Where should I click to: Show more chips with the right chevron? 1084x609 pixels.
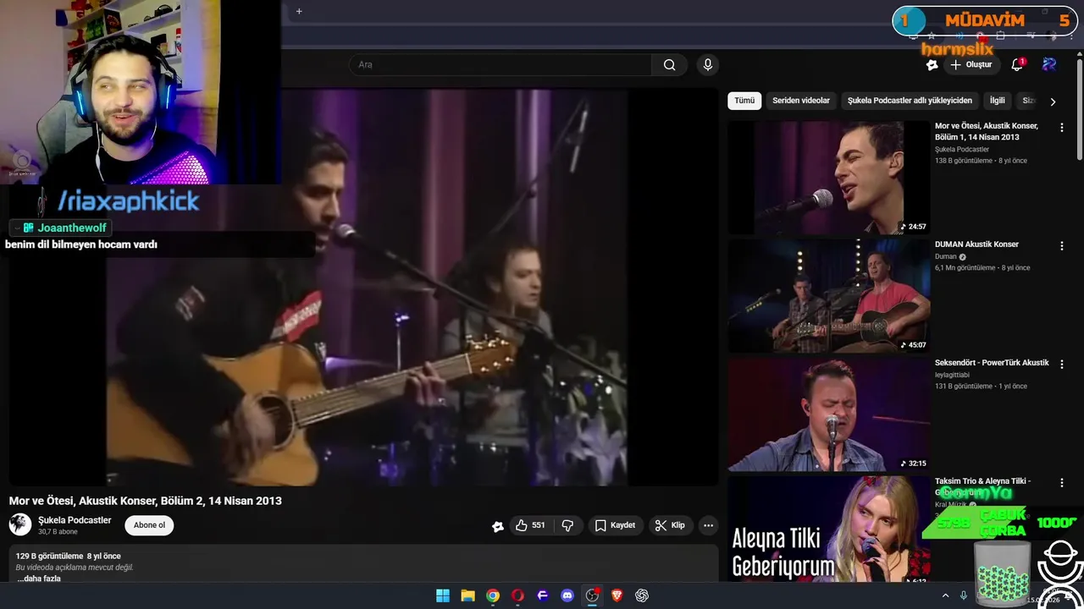[x=1053, y=101]
